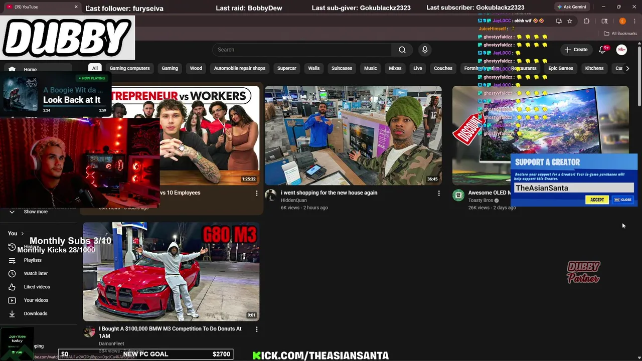
Task: Open the DamonFleet channel link
Action: point(111,344)
